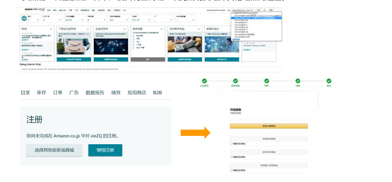Open B2B in the enlarged menu bar
Viewport: 392px width, 182px height.
(158, 93)
